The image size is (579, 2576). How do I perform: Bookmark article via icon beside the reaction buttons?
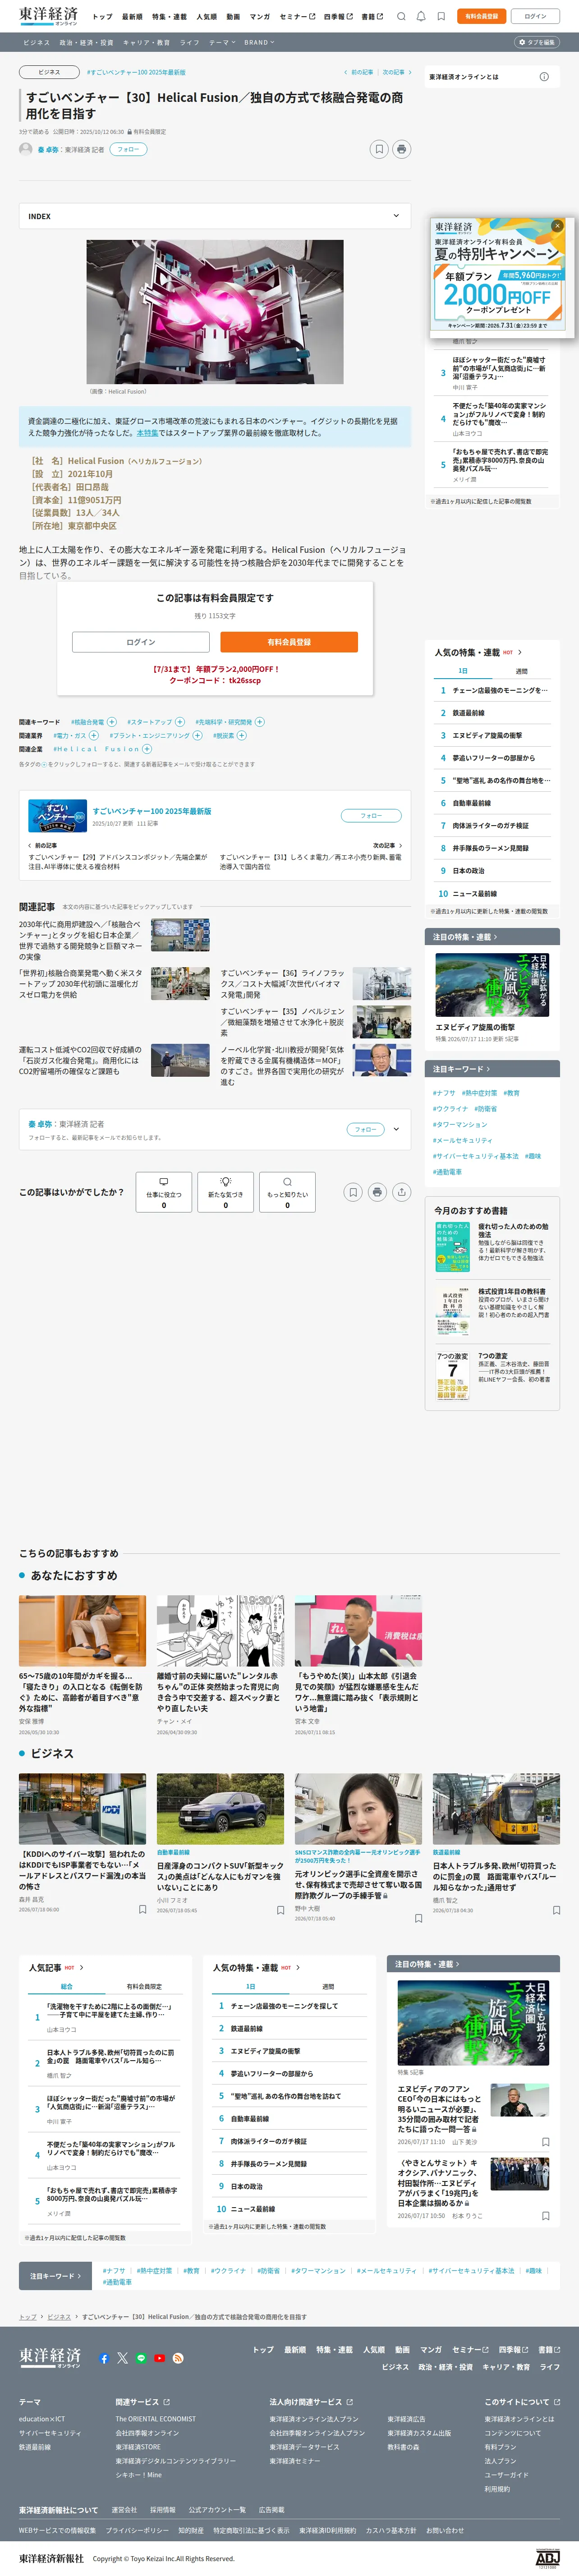point(352,1192)
